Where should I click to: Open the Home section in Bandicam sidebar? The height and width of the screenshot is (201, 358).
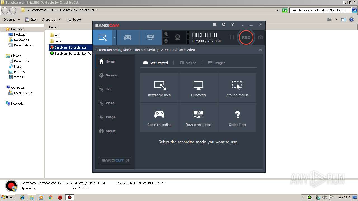click(115, 61)
